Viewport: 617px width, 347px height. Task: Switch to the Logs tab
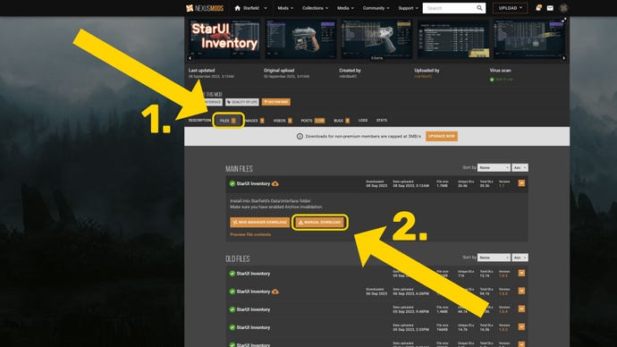point(363,121)
